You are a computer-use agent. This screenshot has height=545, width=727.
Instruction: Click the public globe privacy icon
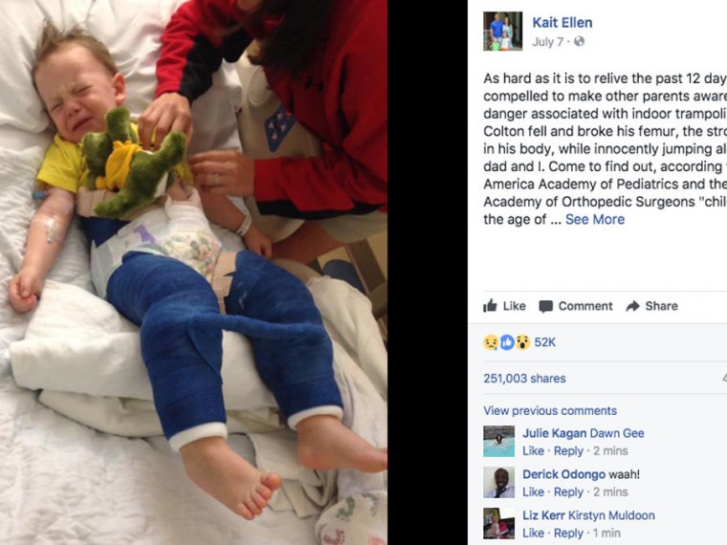(x=579, y=42)
